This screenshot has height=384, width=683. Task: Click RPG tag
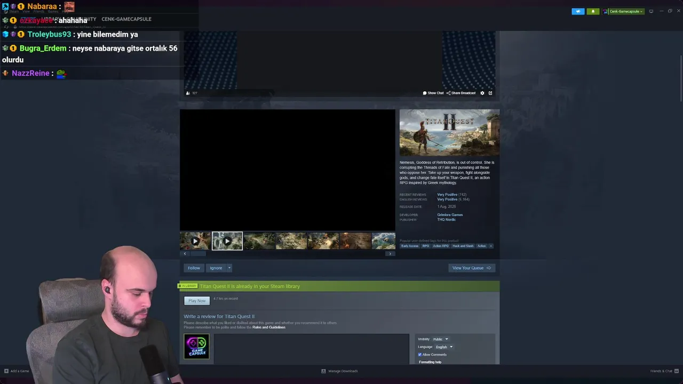coord(426,246)
